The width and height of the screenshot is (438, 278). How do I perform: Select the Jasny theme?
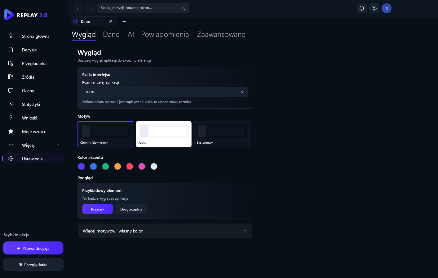click(x=164, y=134)
